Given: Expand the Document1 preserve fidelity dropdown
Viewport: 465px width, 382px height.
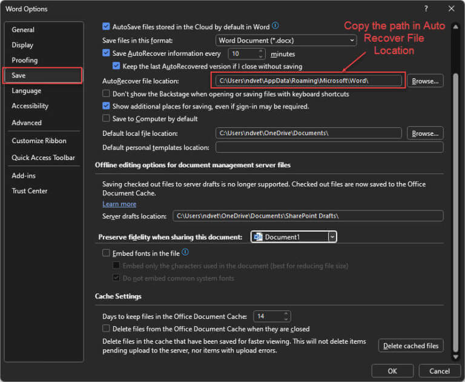Looking at the screenshot, I should point(332,236).
